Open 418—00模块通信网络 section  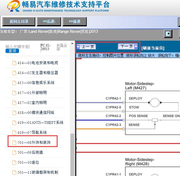click(36, 112)
